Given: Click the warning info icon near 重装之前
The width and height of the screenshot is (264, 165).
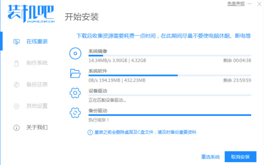Looking at the screenshot, I should click(x=90, y=132).
